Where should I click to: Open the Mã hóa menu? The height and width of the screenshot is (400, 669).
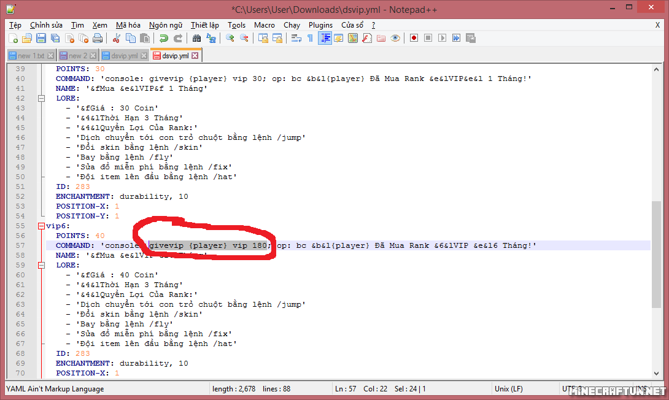(x=128, y=25)
